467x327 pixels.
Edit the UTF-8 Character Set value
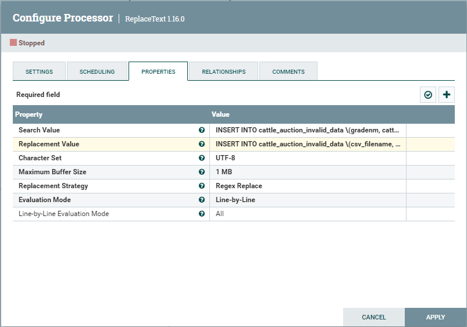(x=225, y=158)
